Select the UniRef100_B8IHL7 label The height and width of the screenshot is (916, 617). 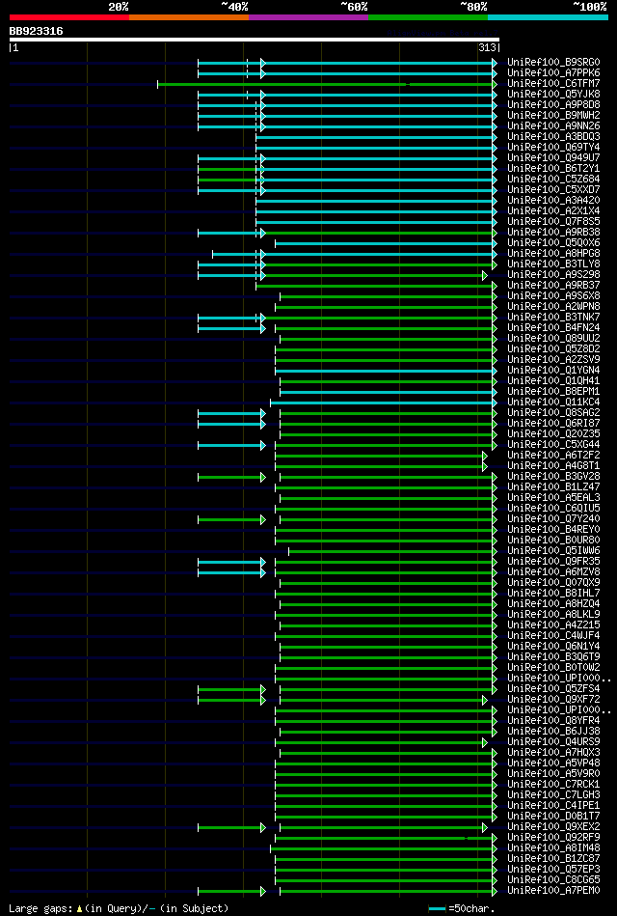(x=554, y=594)
